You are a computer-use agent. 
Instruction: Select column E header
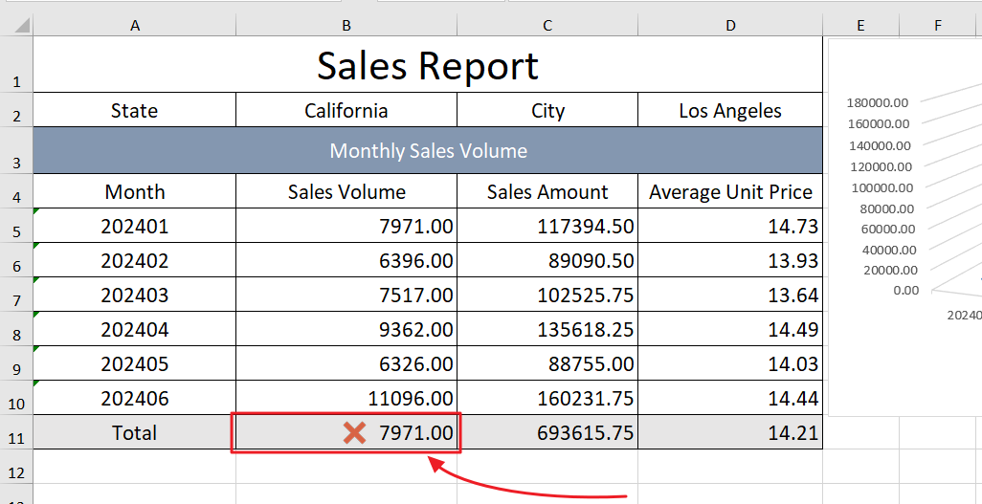pos(860,25)
